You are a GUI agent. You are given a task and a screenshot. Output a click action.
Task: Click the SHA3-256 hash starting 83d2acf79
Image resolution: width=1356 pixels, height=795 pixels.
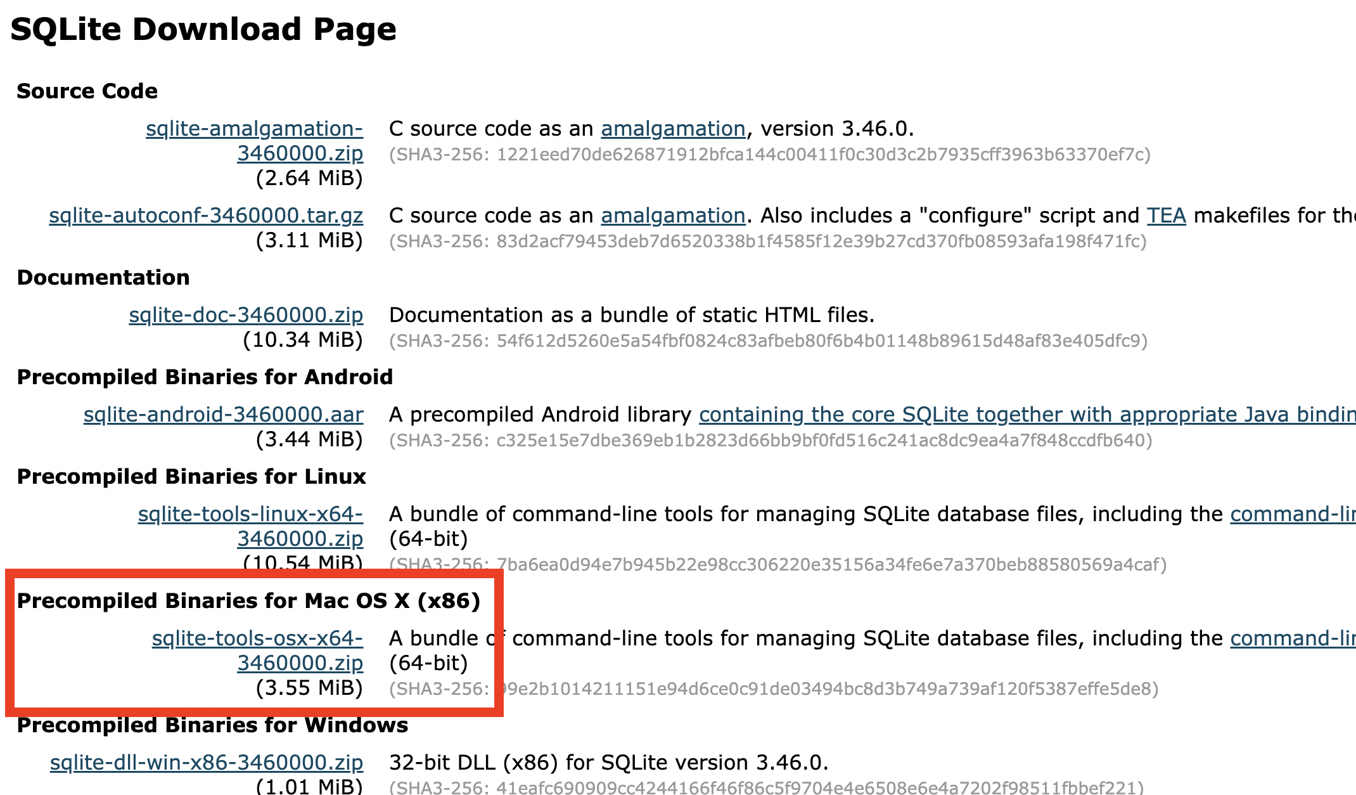pos(768,242)
